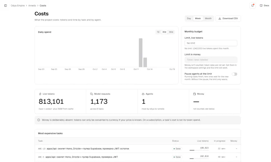This screenshot has height=162, width=271.
Task: Set Daily spend range to 30d
Action: pos(164,32)
